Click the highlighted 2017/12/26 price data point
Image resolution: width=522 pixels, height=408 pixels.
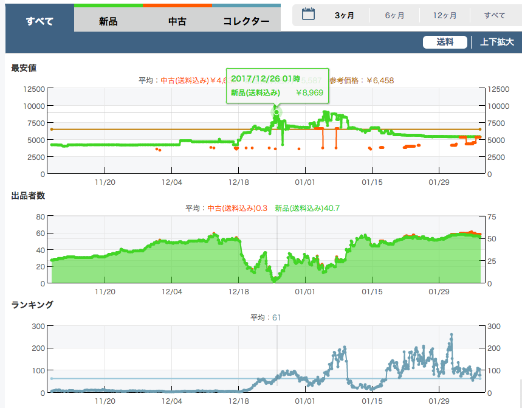(x=276, y=112)
